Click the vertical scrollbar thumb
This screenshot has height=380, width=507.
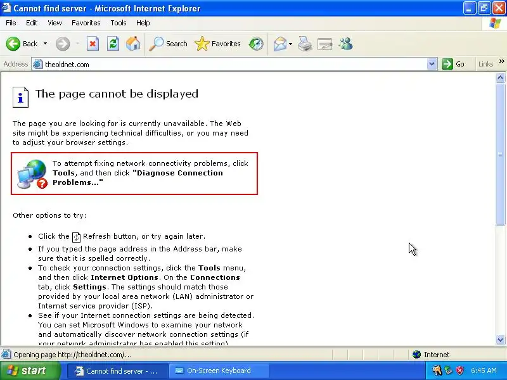pos(500,154)
